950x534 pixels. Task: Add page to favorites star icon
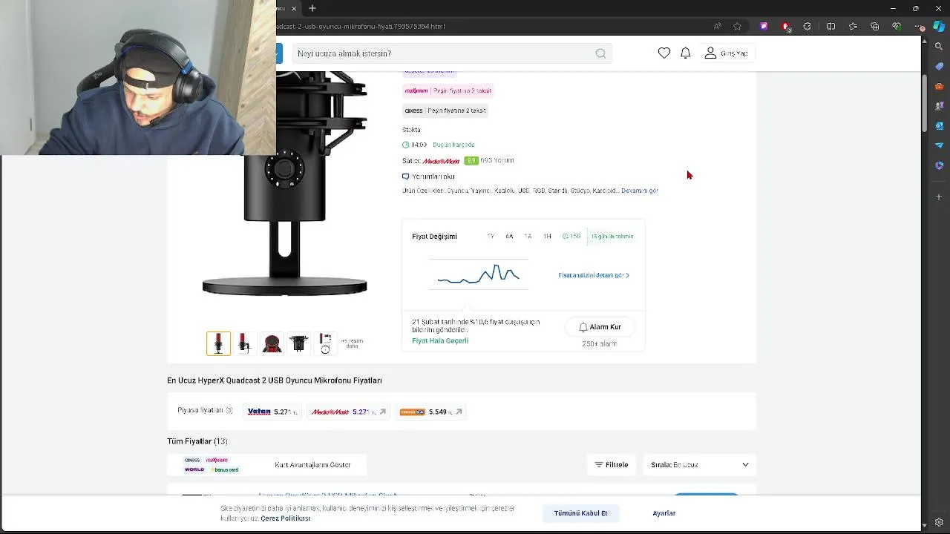(x=737, y=26)
